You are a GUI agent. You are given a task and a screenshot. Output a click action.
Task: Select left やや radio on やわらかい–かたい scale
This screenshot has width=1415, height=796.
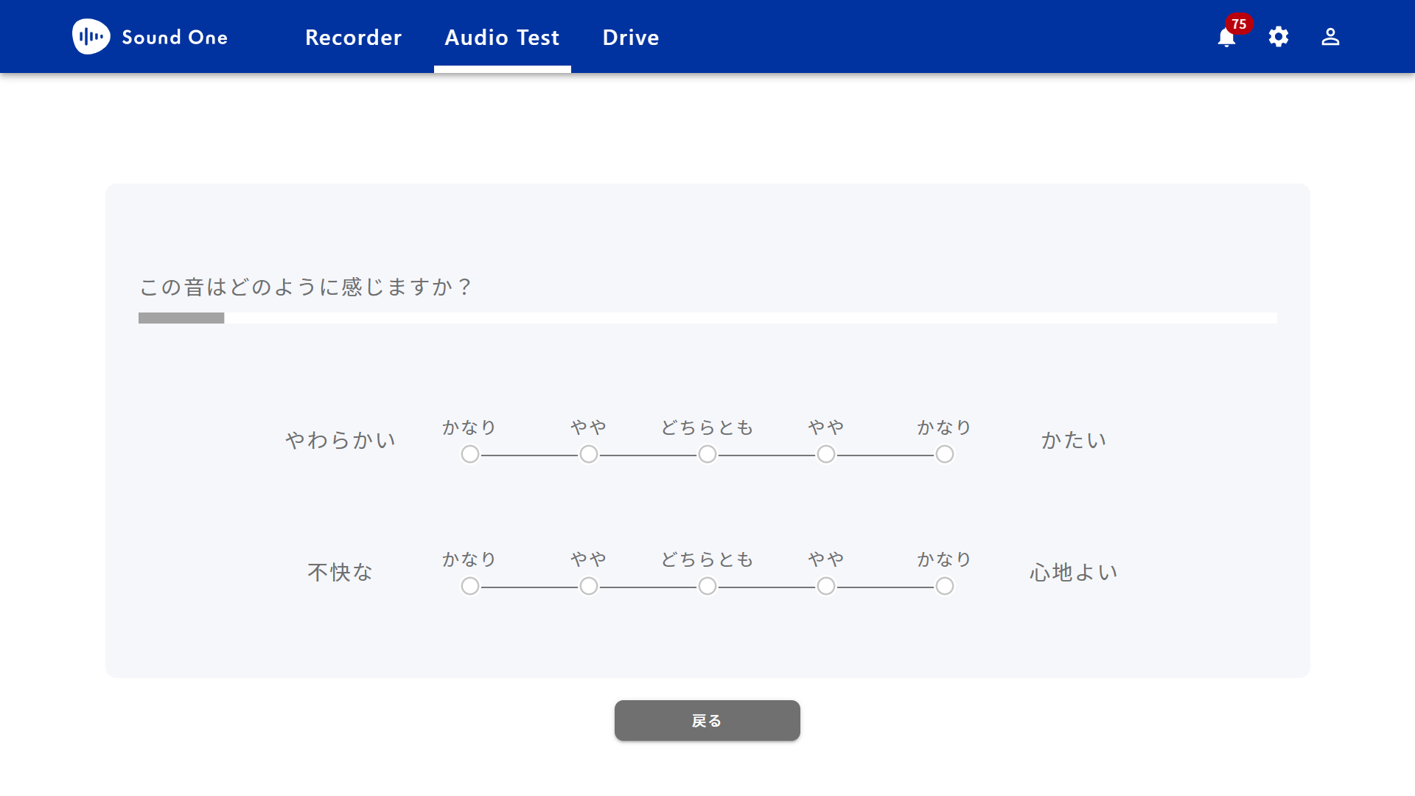[589, 455]
